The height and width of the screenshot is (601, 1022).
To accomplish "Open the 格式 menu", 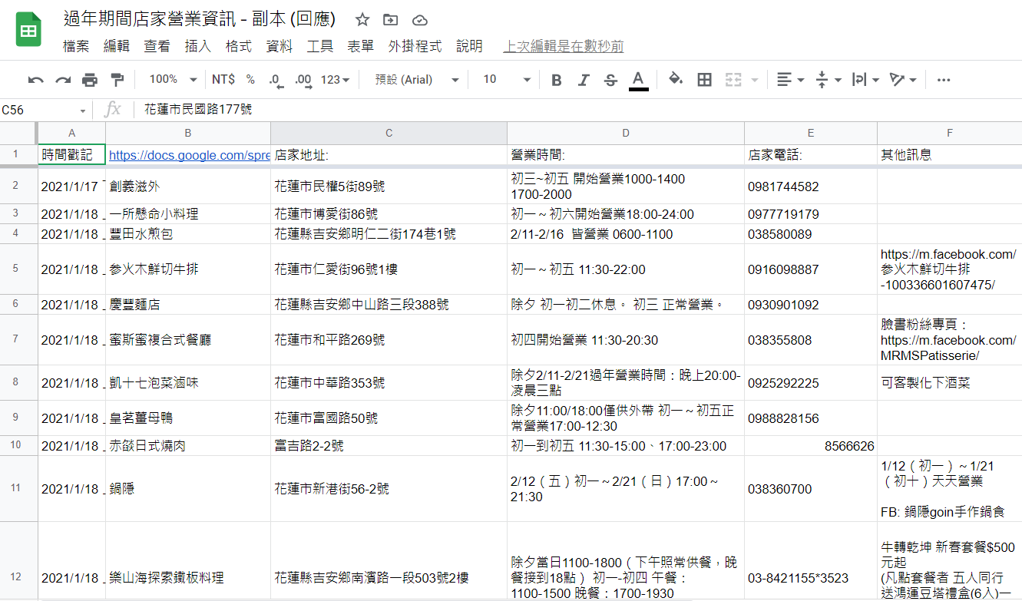I will coord(239,46).
